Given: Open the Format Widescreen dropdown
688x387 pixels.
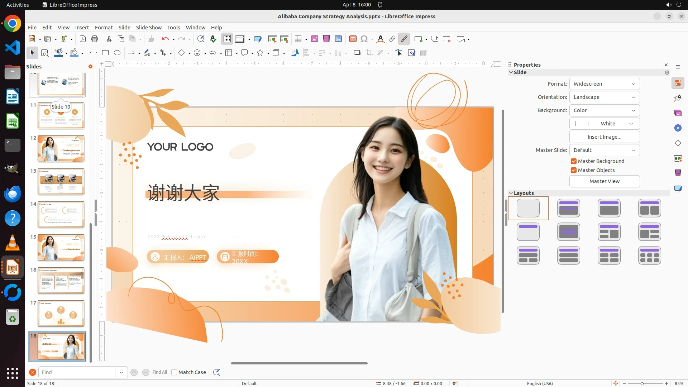Looking at the screenshot, I should (x=604, y=84).
